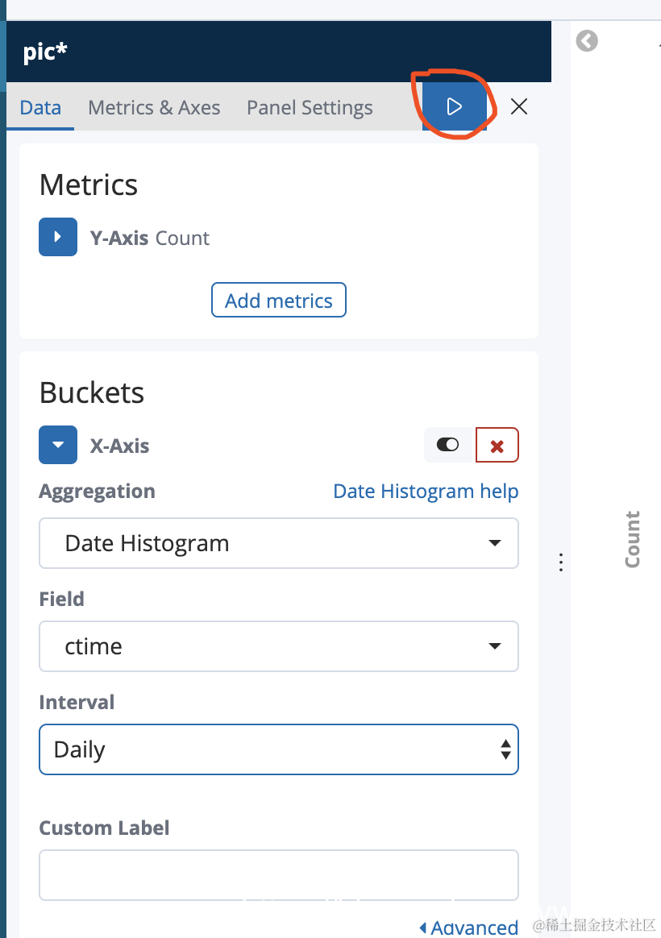This screenshot has width=661, height=938.
Task: Collapse sidebar using the gray arrow circle
Action: [587, 41]
